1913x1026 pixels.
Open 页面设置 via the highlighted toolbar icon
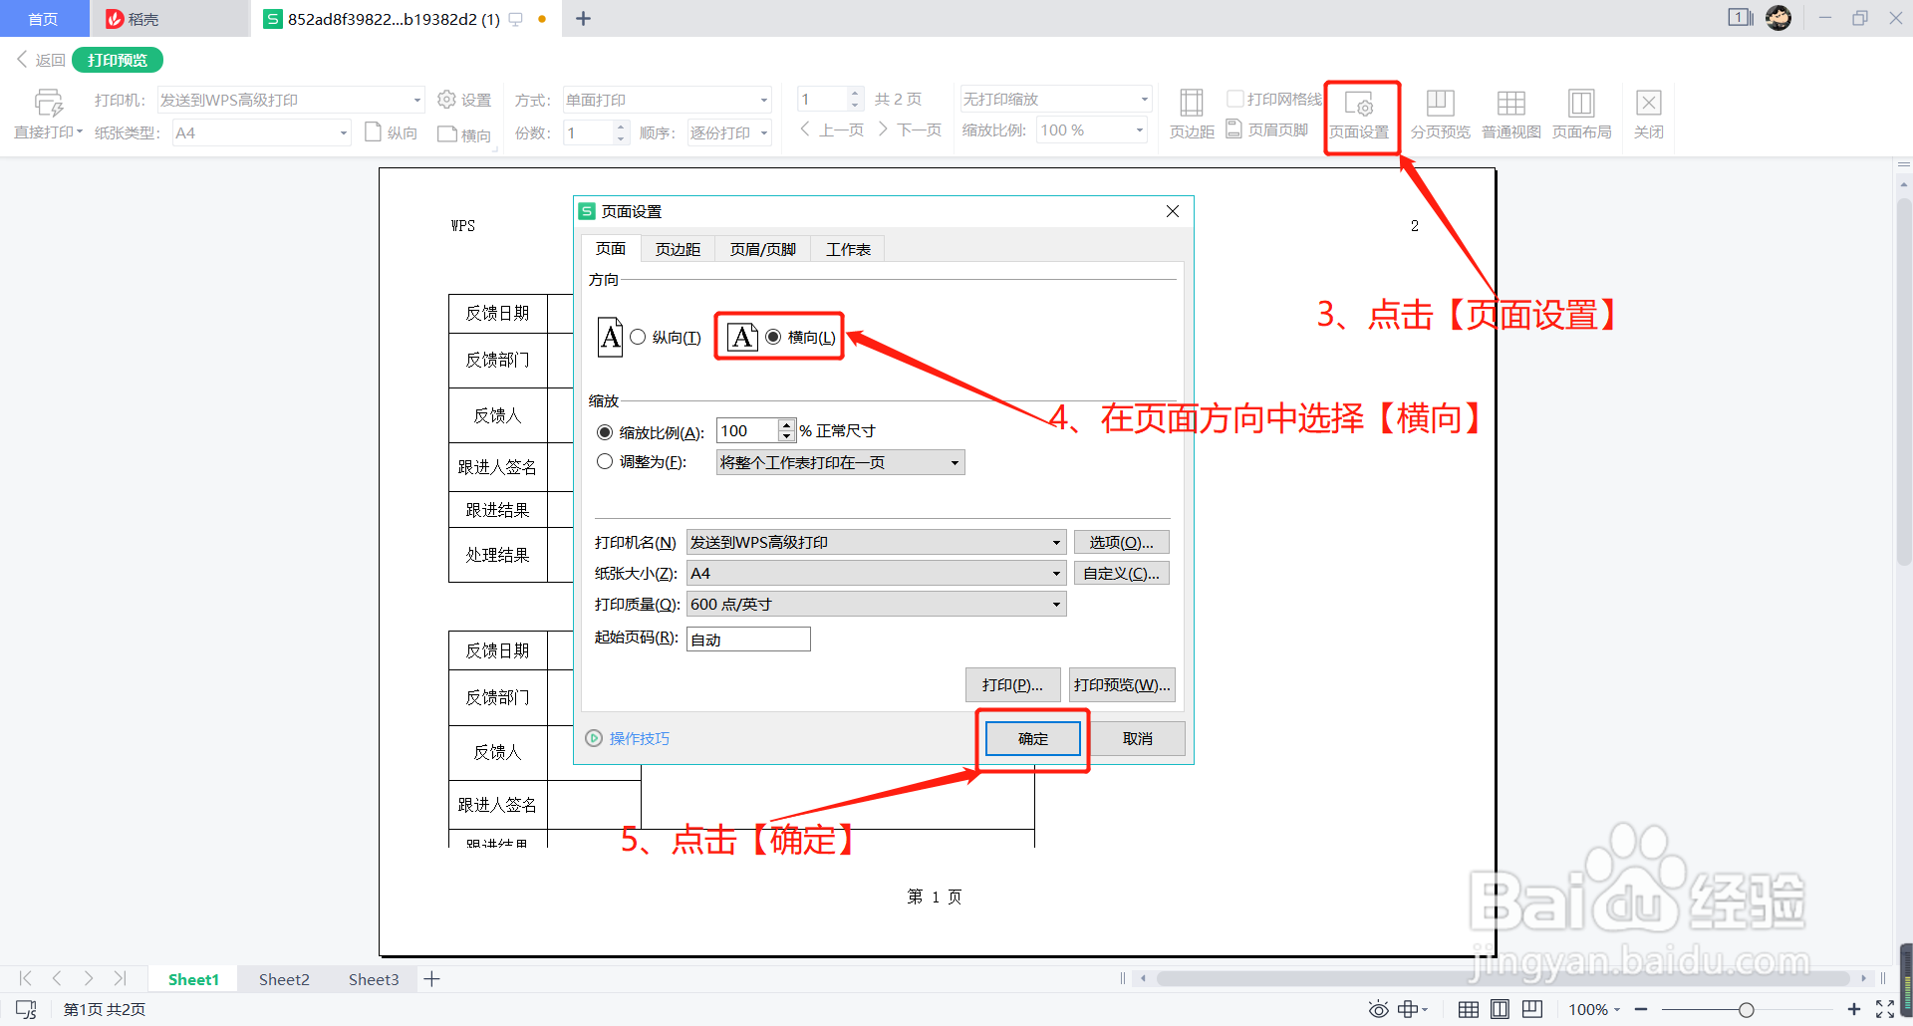1361,113
